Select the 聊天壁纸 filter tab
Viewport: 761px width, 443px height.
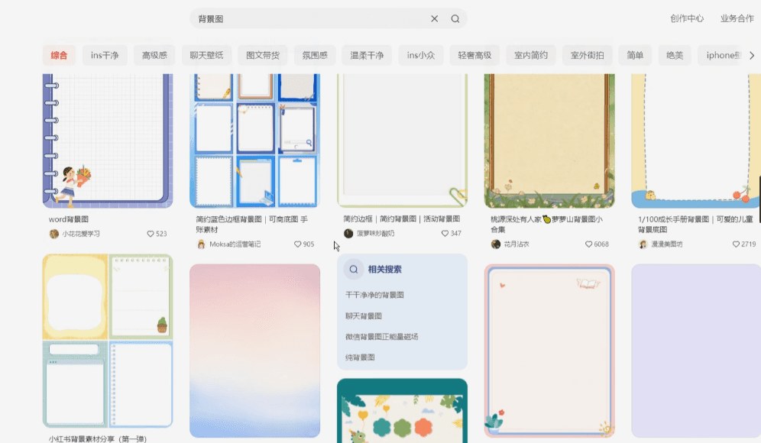pos(207,55)
